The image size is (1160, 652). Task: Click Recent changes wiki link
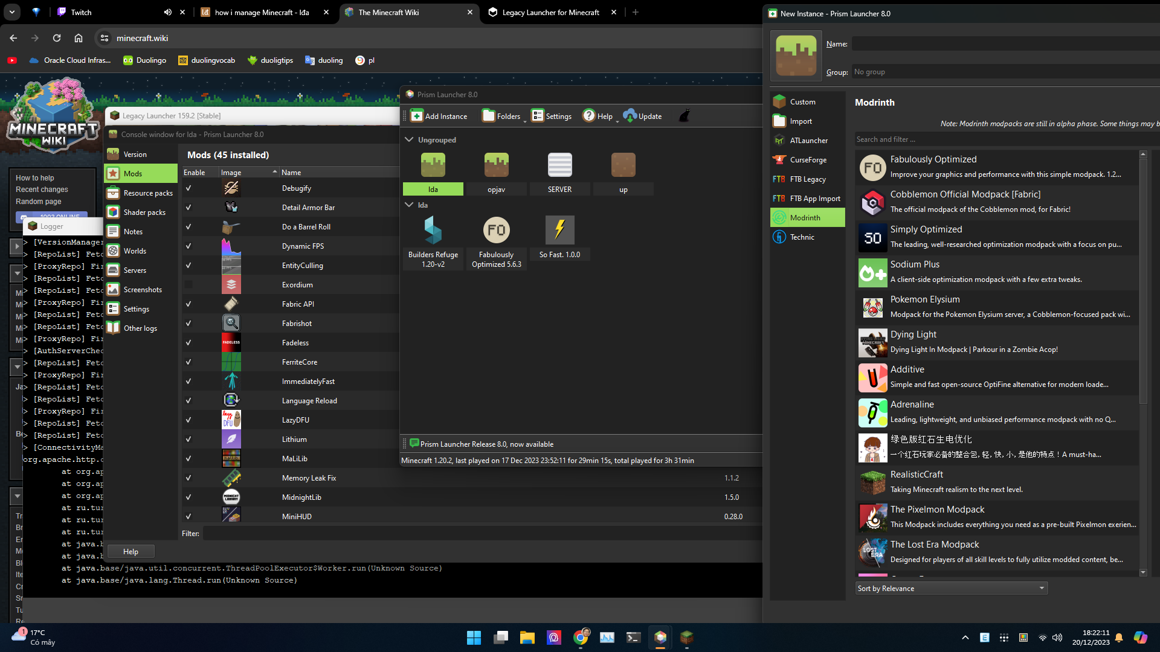[x=42, y=190]
